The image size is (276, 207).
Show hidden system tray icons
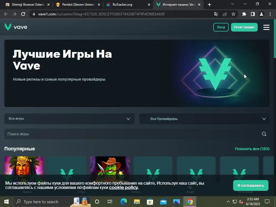228,202
